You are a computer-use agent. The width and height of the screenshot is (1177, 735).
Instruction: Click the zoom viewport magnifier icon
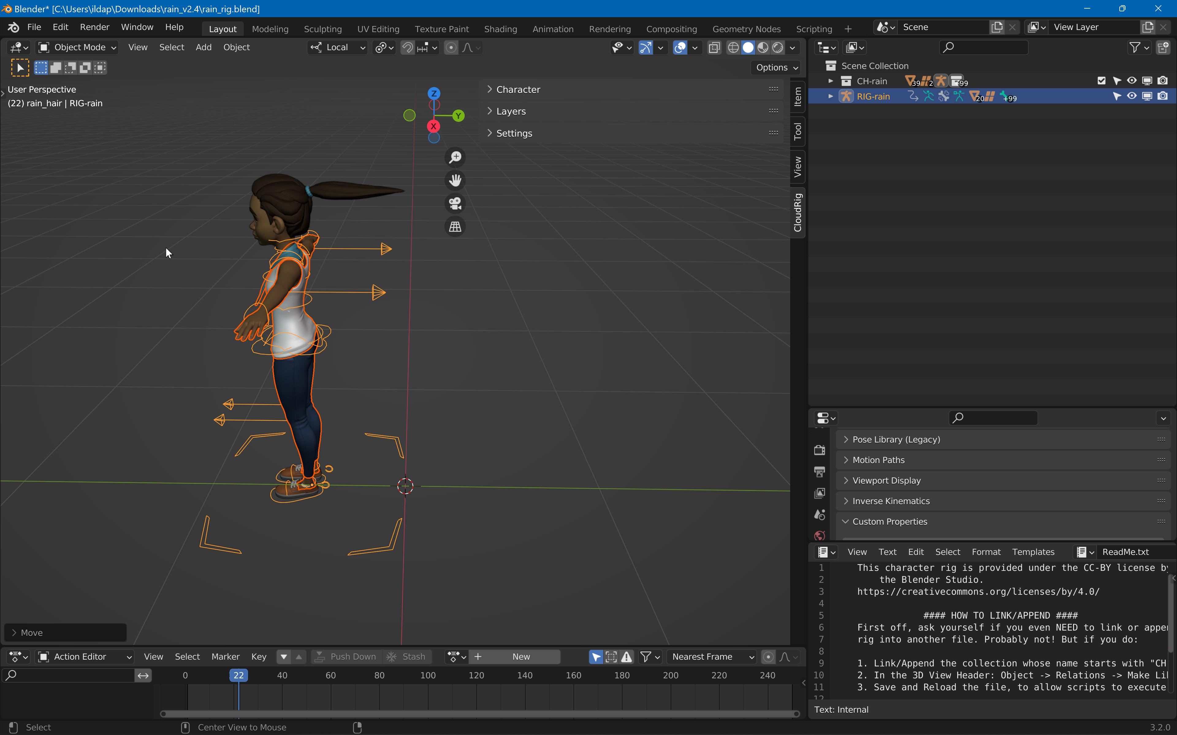pyautogui.click(x=455, y=157)
